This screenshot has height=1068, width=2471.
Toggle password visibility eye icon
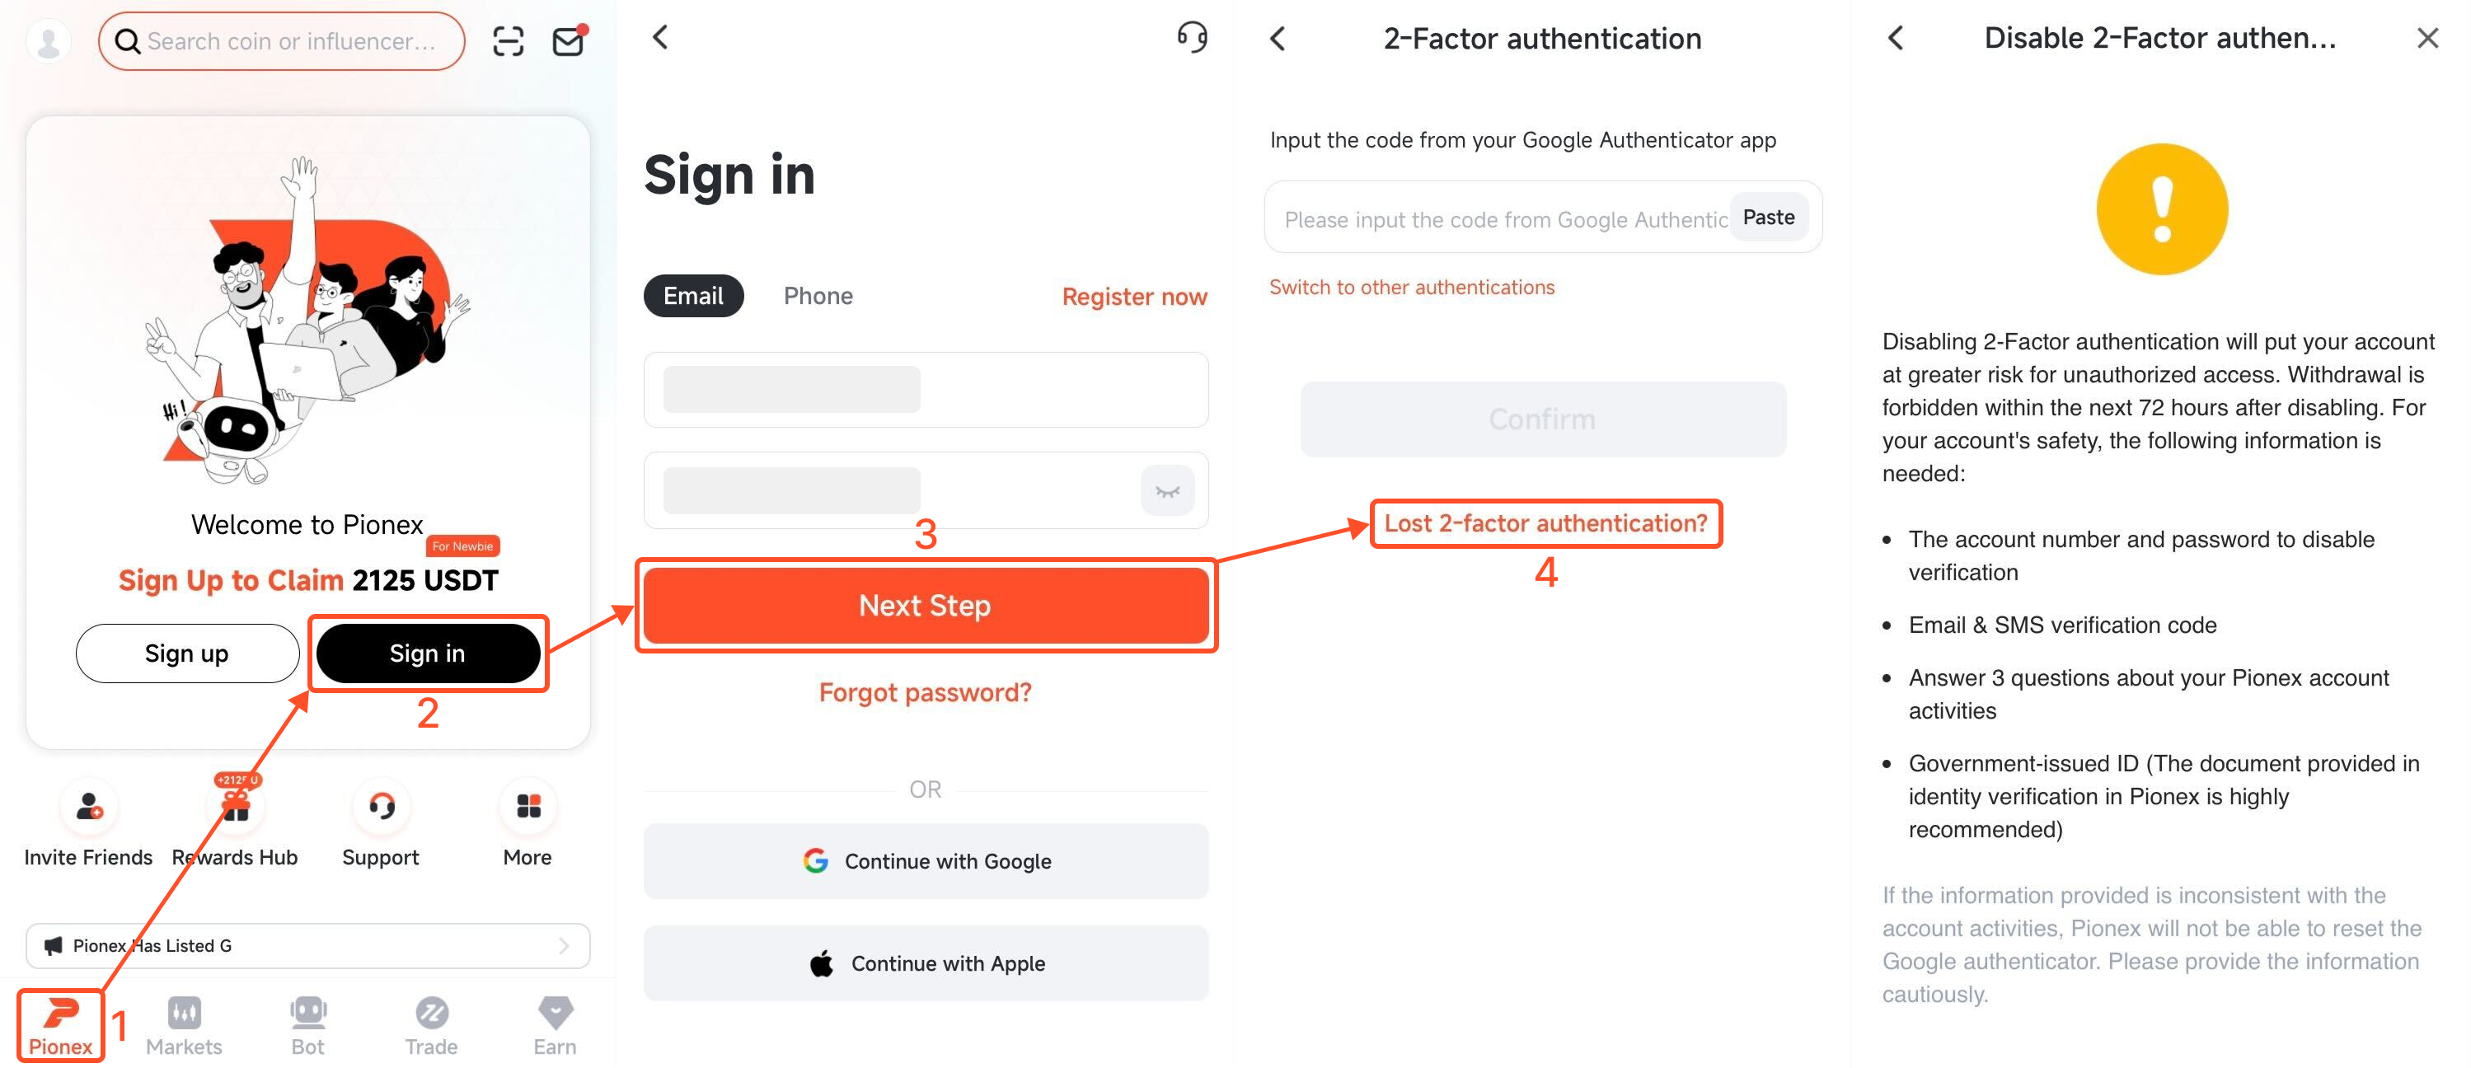coord(1167,492)
